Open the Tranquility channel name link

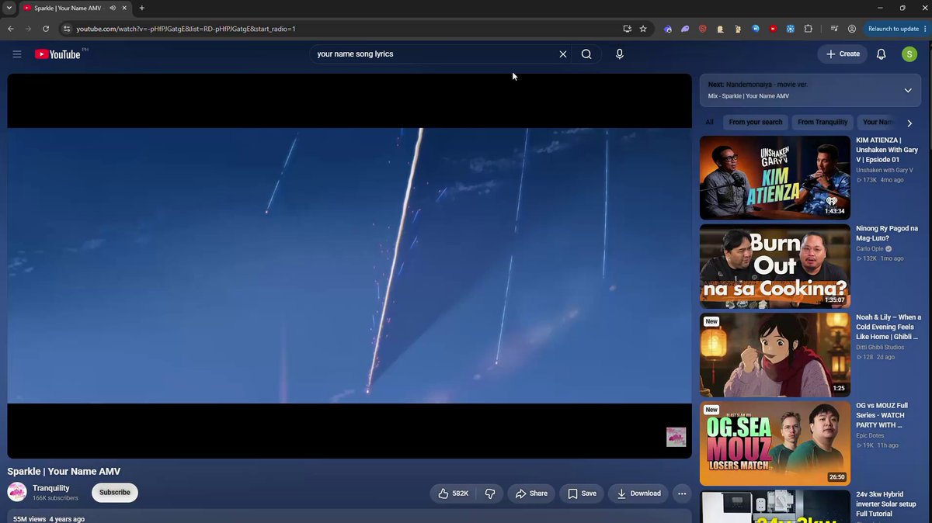[x=51, y=488]
